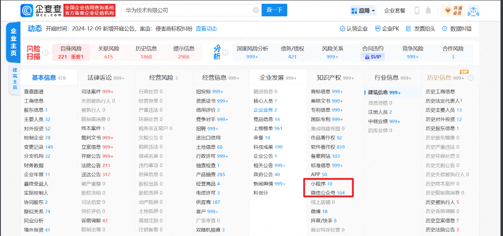The height and width of the screenshot is (236, 503).
Task: Open 股东信息 1 link
Action: pyautogui.click(x=35, y=110)
